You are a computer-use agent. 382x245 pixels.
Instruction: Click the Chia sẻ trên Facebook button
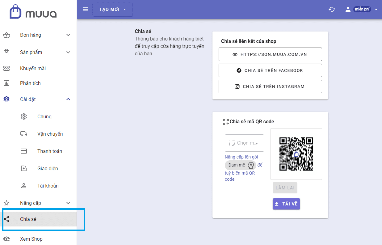pos(270,70)
